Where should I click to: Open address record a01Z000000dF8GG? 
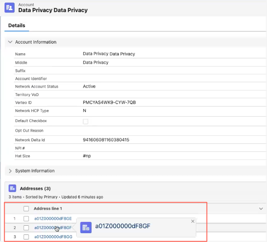point(53,237)
